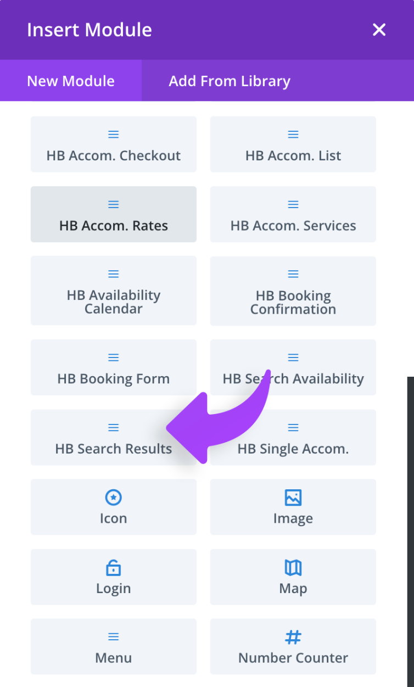This screenshot has height=687, width=414.
Task: Select the Map module icon
Action: pyautogui.click(x=293, y=567)
